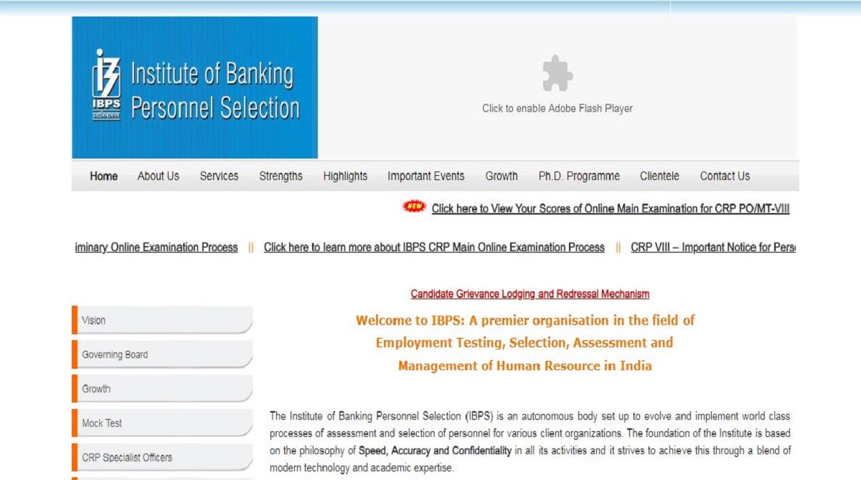Select Vision in left sidebar
Screen dimensions: 861x480
[x=162, y=321]
